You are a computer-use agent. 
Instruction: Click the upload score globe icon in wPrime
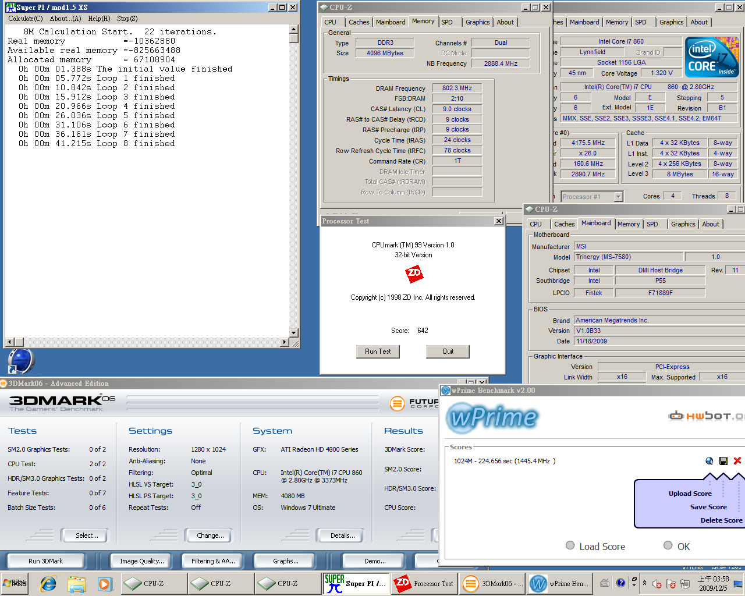click(x=709, y=461)
